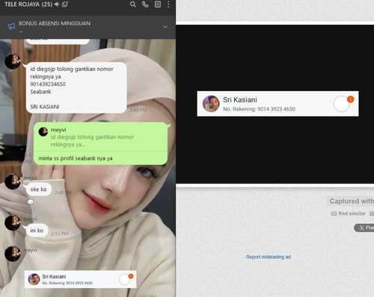The image size is (374, 297).
Task: Click 'No. Rekening: 9014 3923 4650' in viewer
Action: (259, 109)
